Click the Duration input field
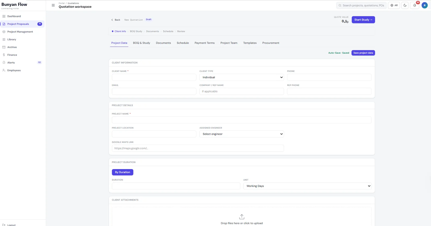 click(x=176, y=186)
